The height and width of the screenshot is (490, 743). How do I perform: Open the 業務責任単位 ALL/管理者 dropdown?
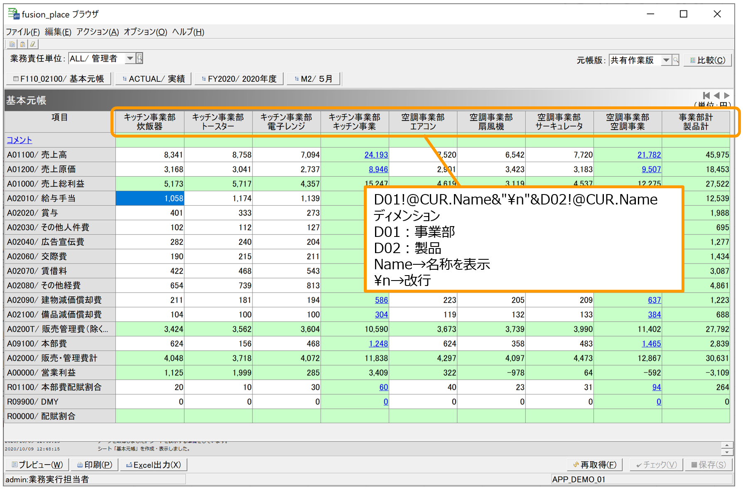pos(130,58)
